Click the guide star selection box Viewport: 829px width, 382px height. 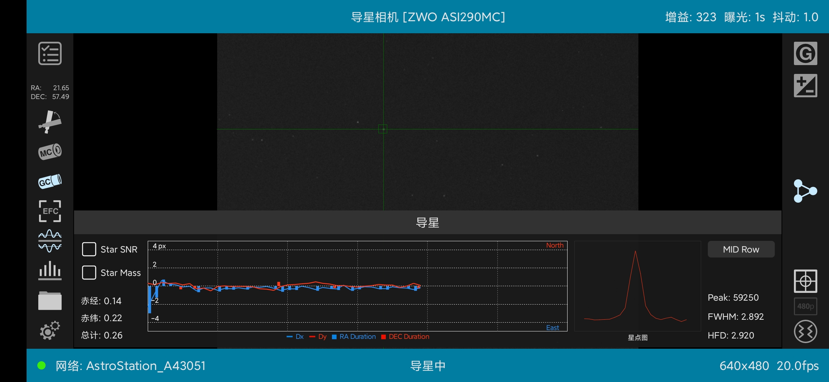click(x=383, y=129)
